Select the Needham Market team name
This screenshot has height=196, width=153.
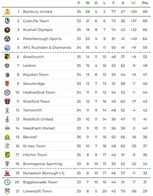coord(39,128)
